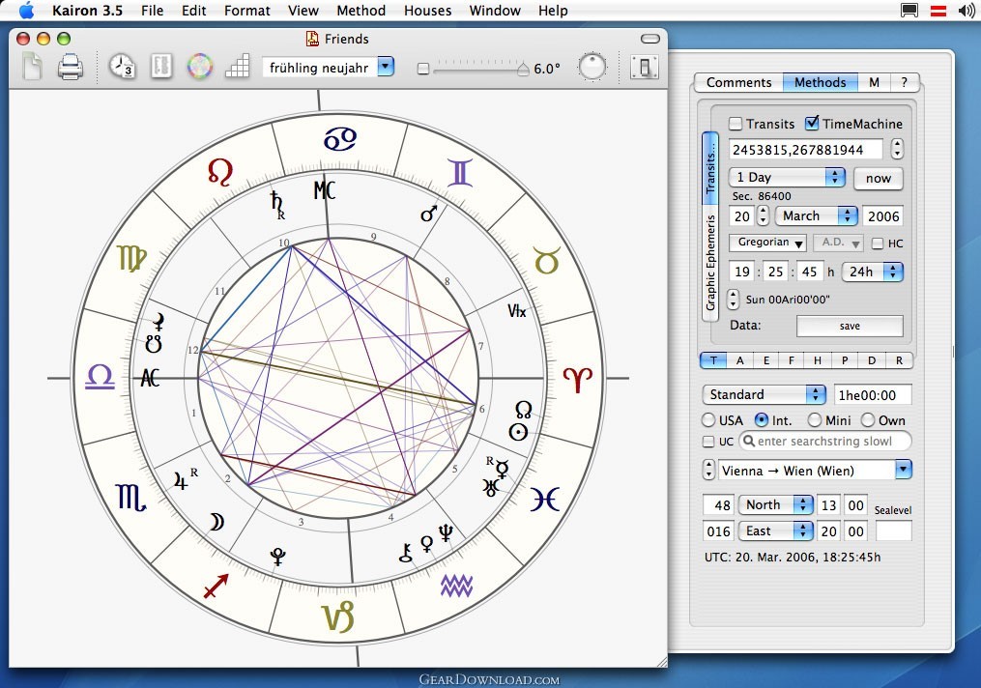Click the round knob control in toolbar
The height and width of the screenshot is (688, 981).
591,67
